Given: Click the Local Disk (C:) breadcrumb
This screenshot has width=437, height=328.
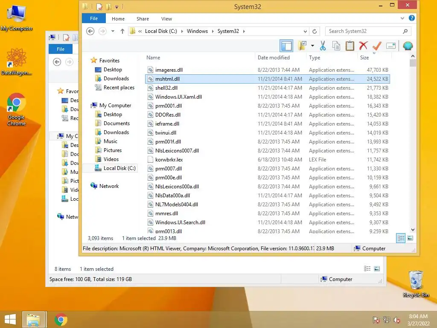Looking at the screenshot, I should point(161,31).
